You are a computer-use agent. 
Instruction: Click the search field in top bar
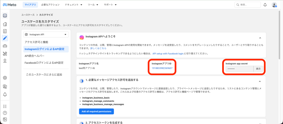(x=247, y=5)
